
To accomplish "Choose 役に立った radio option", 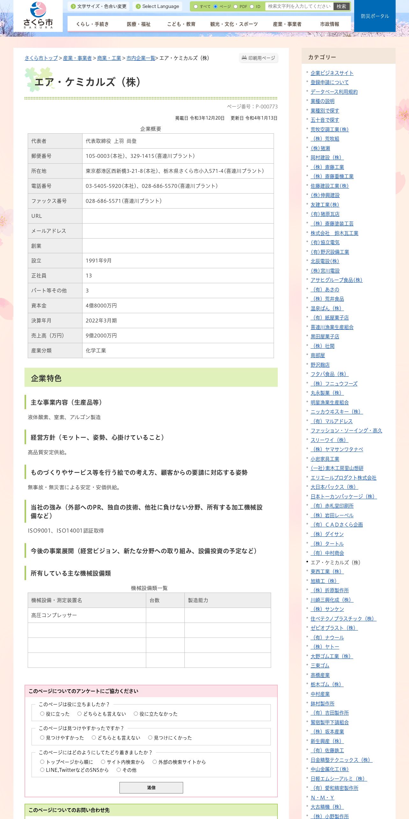I will click(x=42, y=713).
